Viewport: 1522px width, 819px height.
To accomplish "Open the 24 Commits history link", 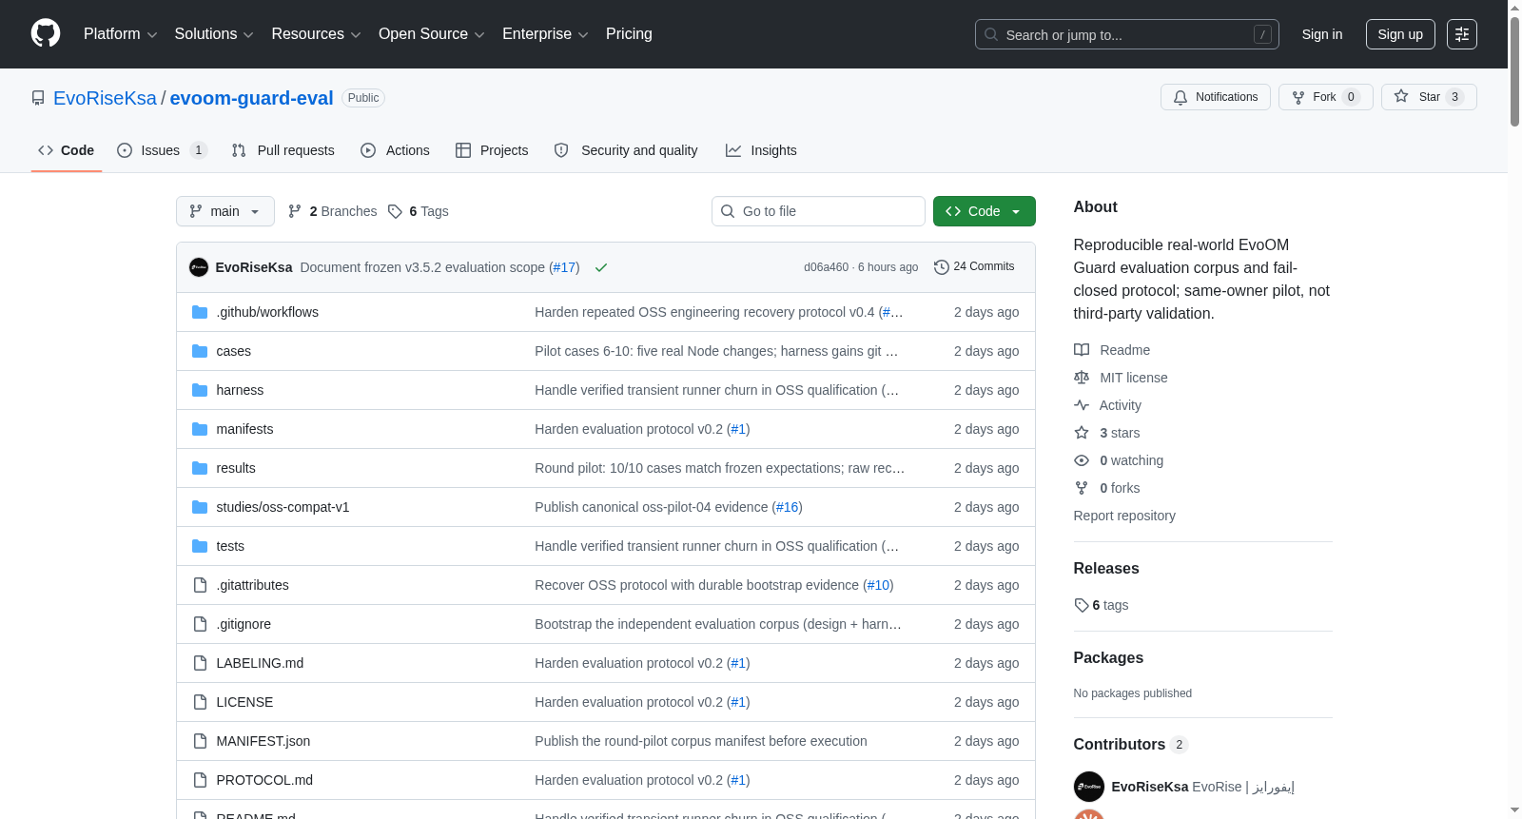I will pyautogui.click(x=974, y=267).
